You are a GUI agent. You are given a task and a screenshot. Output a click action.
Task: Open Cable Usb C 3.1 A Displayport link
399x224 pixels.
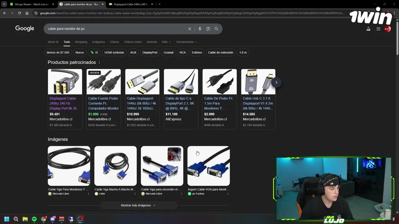tap(258, 103)
